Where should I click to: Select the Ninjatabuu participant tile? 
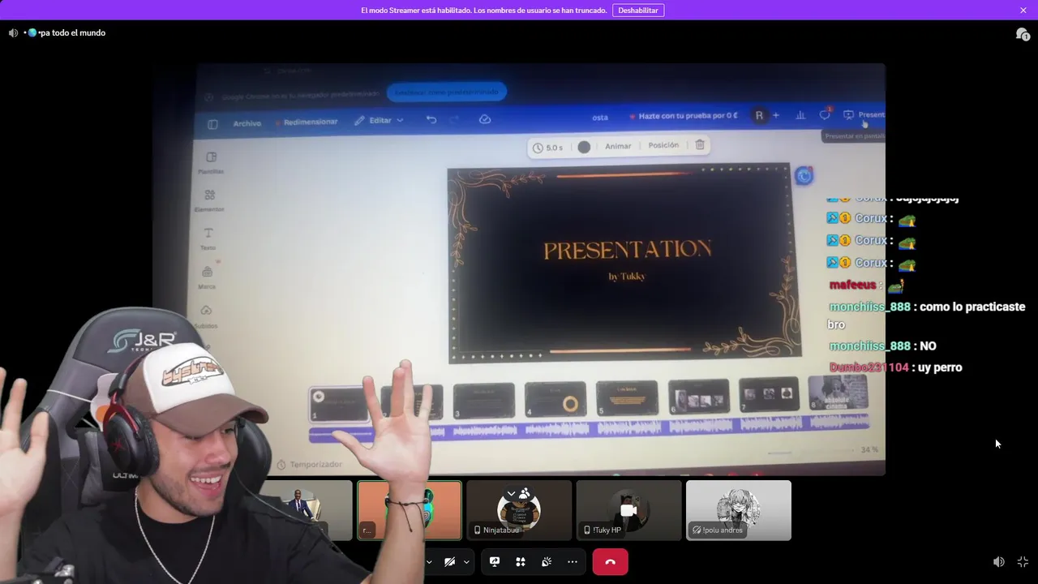[x=519, y=510]
